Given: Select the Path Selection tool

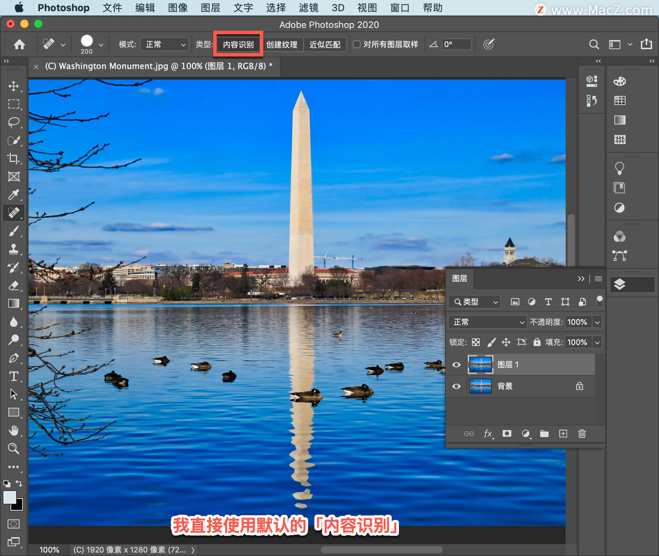Looking at the screenshot, I should (x=14, y=394).
